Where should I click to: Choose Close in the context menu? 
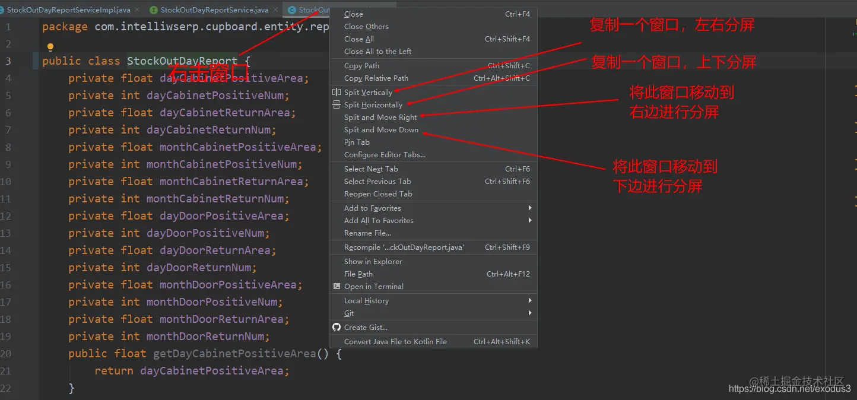pos(433,14)
